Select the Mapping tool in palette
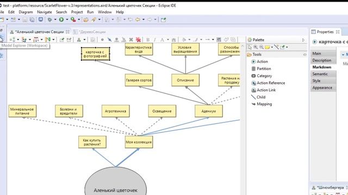 (262, 104)
